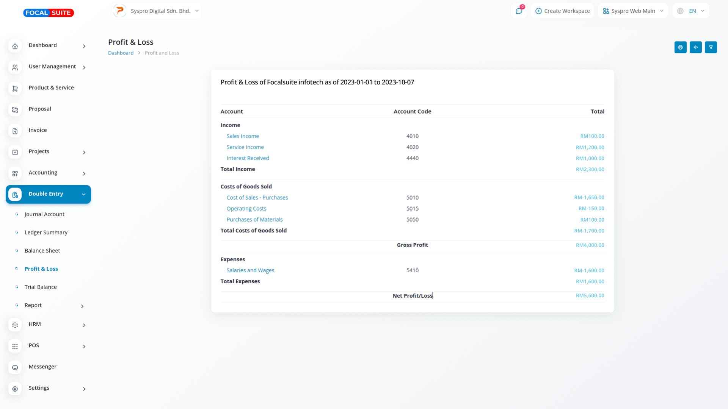728x409 pixels.
Task: Collapse the Double Entry menu
Action: pos(48,194)
